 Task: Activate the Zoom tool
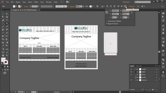tap(7, 55)
